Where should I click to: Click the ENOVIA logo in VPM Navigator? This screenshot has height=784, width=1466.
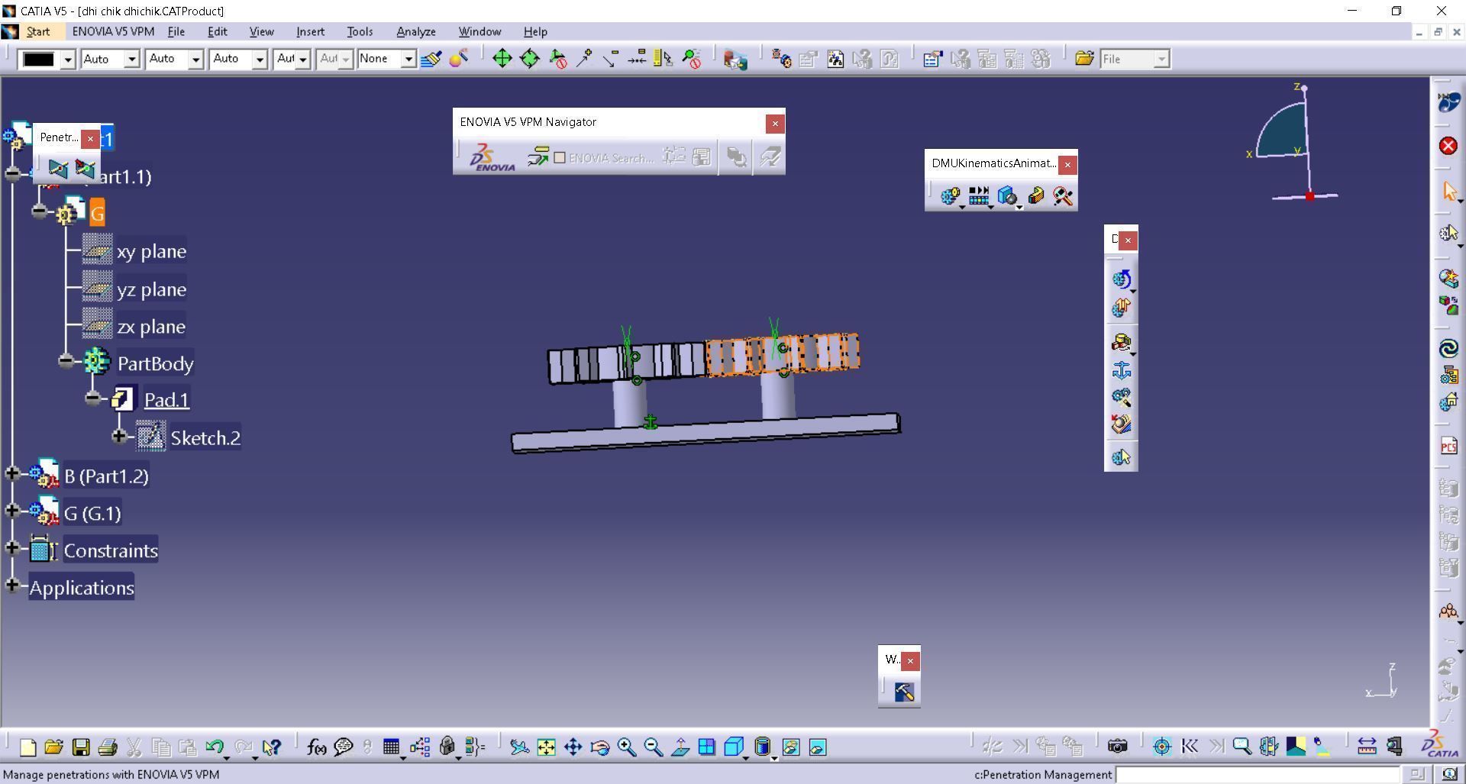(491, 157)
